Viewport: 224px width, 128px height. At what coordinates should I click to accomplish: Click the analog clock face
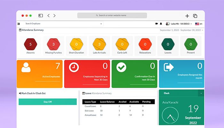pyautogui.click(x=170, y=115)
